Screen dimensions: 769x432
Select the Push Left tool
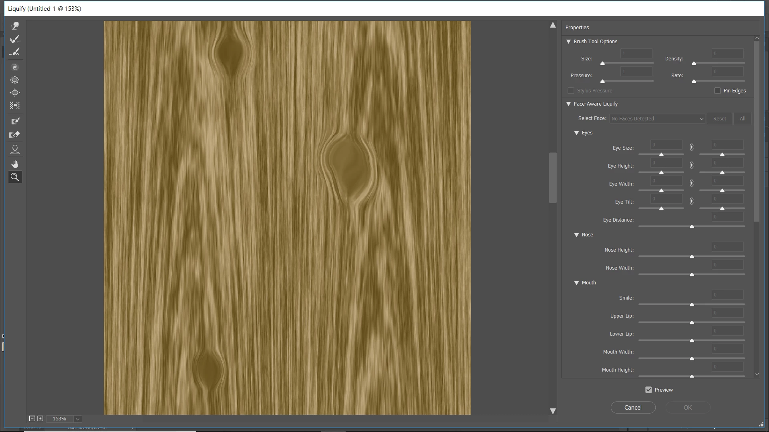[x=15, y=106]
